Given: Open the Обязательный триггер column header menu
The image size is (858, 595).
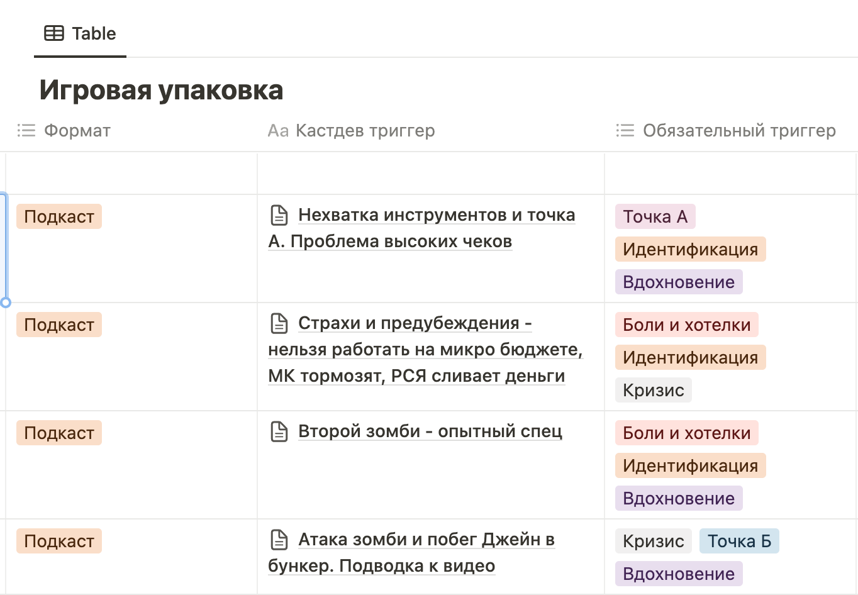Looking at the screenshot, I should coord(738,130).
